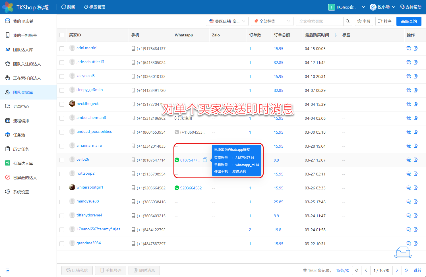426x277 pixels.
Task: Click the 店铺私信 bottom button
Action: coord(77,270)
